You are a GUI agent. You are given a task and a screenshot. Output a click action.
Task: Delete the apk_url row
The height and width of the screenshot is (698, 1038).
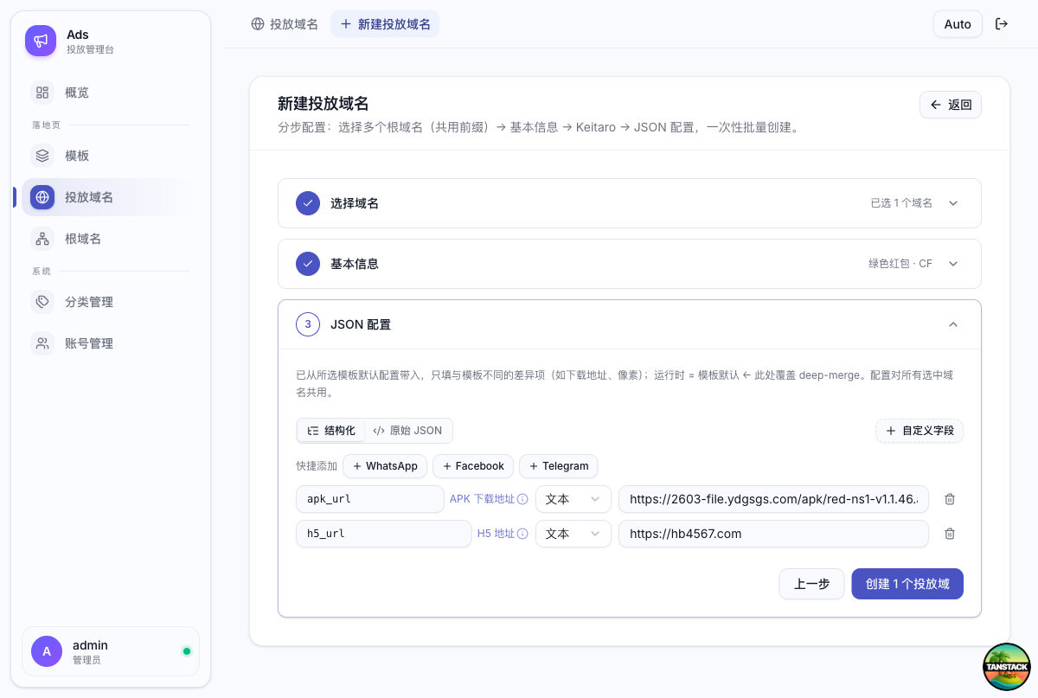(950, 499)
